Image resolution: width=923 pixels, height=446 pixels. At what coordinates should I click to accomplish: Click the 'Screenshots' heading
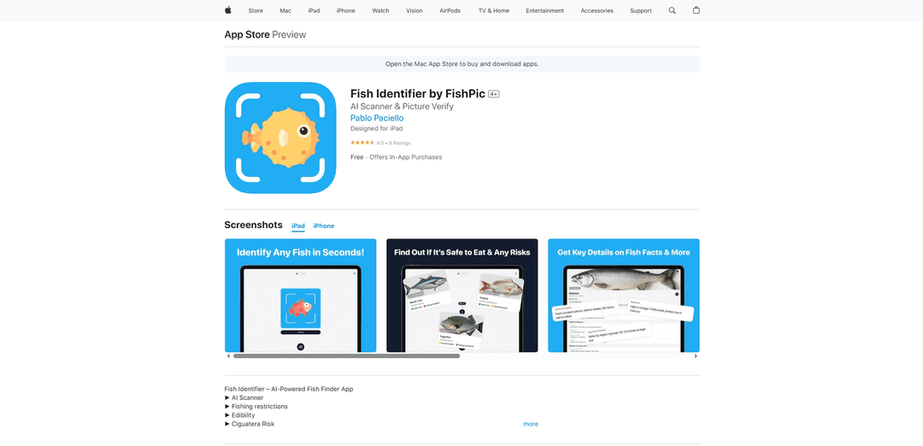(253, 225)
